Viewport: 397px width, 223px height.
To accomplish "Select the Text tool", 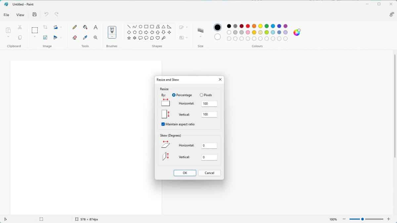I will [96, 27].
